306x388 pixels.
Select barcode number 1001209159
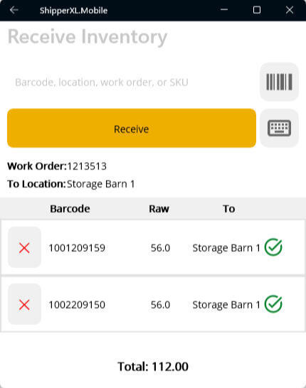coord(77,248)
